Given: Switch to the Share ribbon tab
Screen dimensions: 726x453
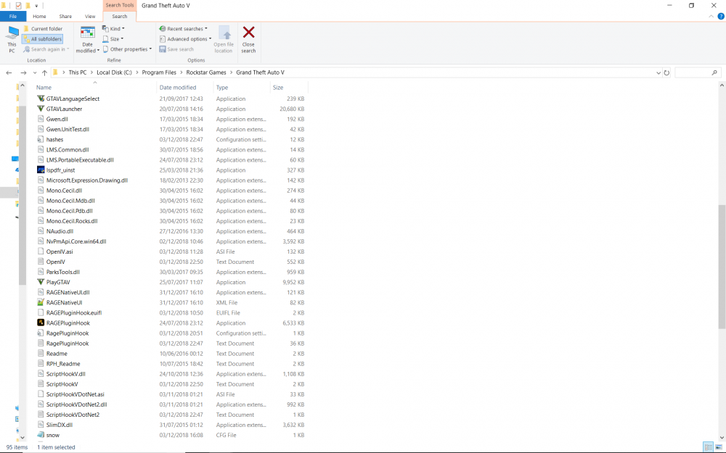Looking at the screenshot, I should click(x=65, y=16).
